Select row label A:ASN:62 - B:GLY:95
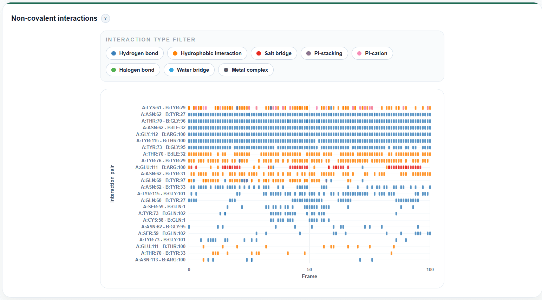542x300 pixels. [x=163, y=227]
